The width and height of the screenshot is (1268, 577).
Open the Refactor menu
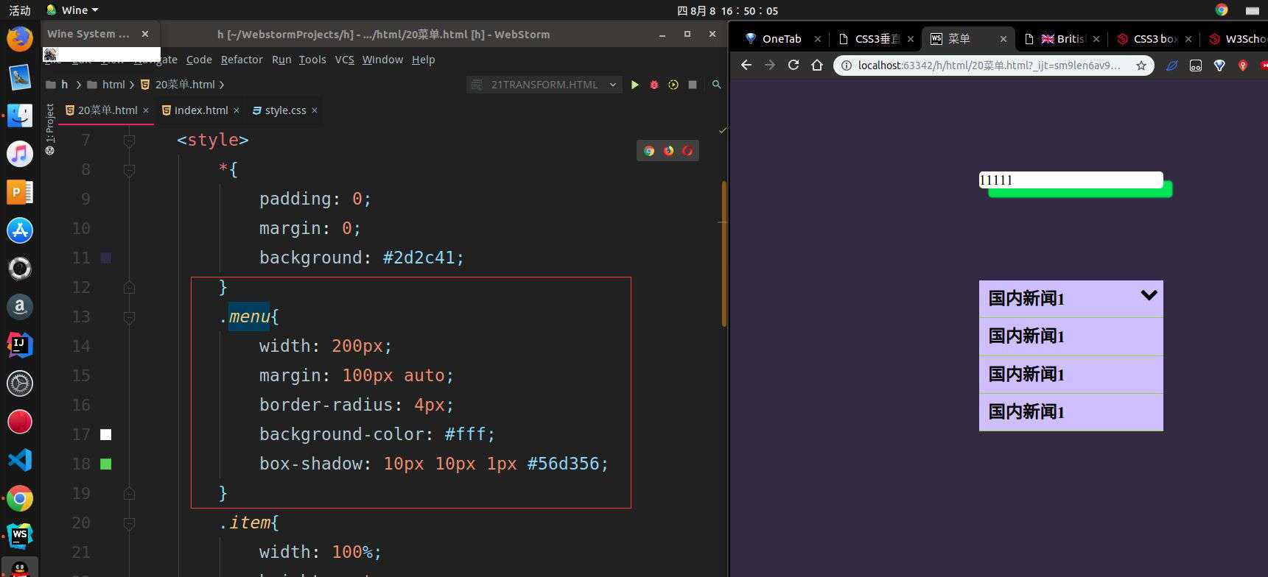(242, 60)
